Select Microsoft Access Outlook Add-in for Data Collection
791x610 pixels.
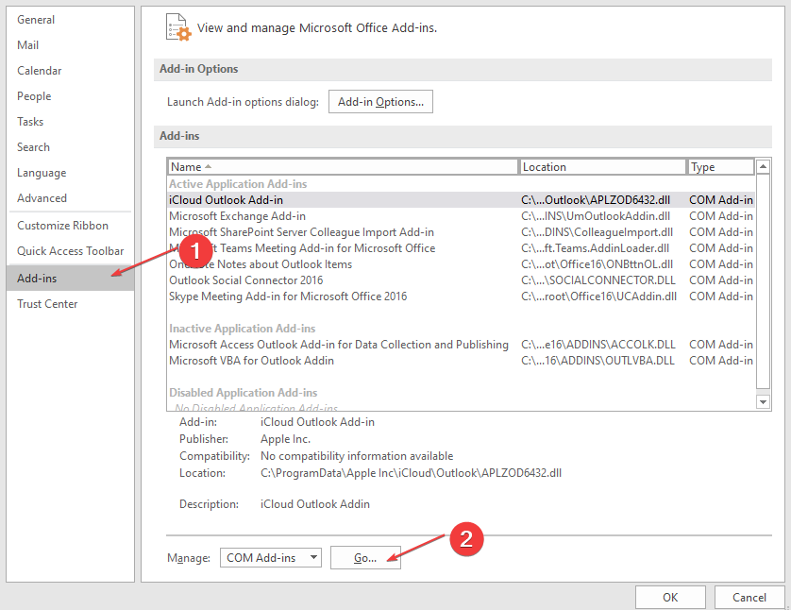click(x=461, y=345)
